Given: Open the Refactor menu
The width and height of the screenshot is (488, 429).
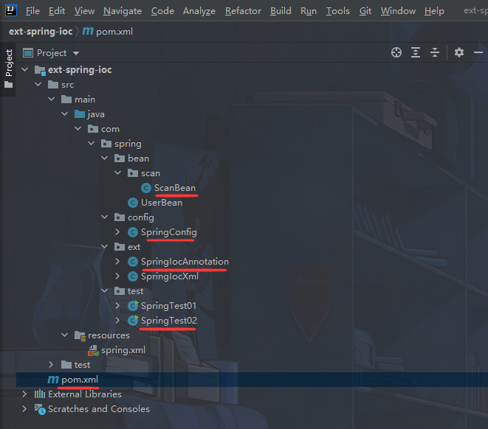Looking at the screenshot, I should point(243,11).
